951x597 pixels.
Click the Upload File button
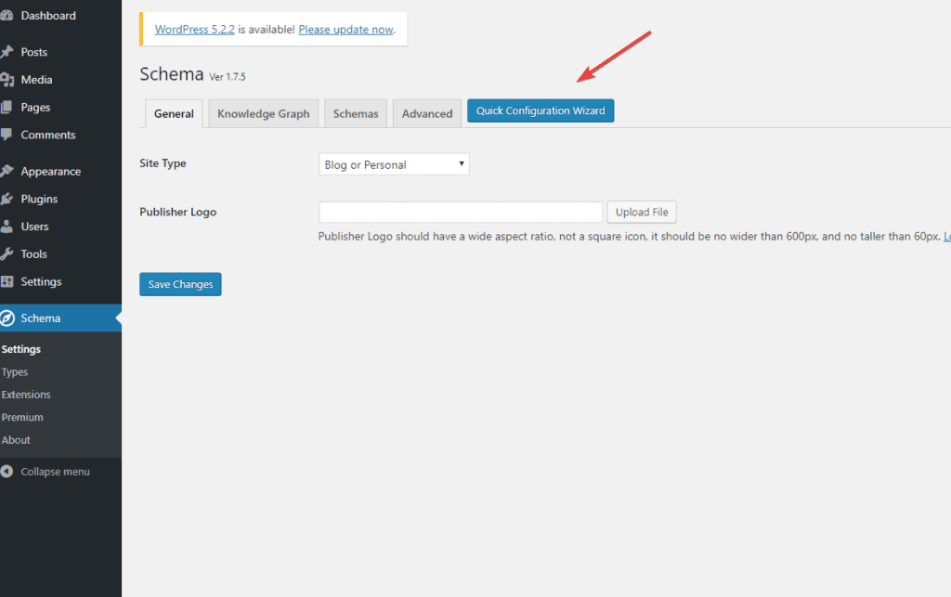pyautogui.click(x=642, y=212)
